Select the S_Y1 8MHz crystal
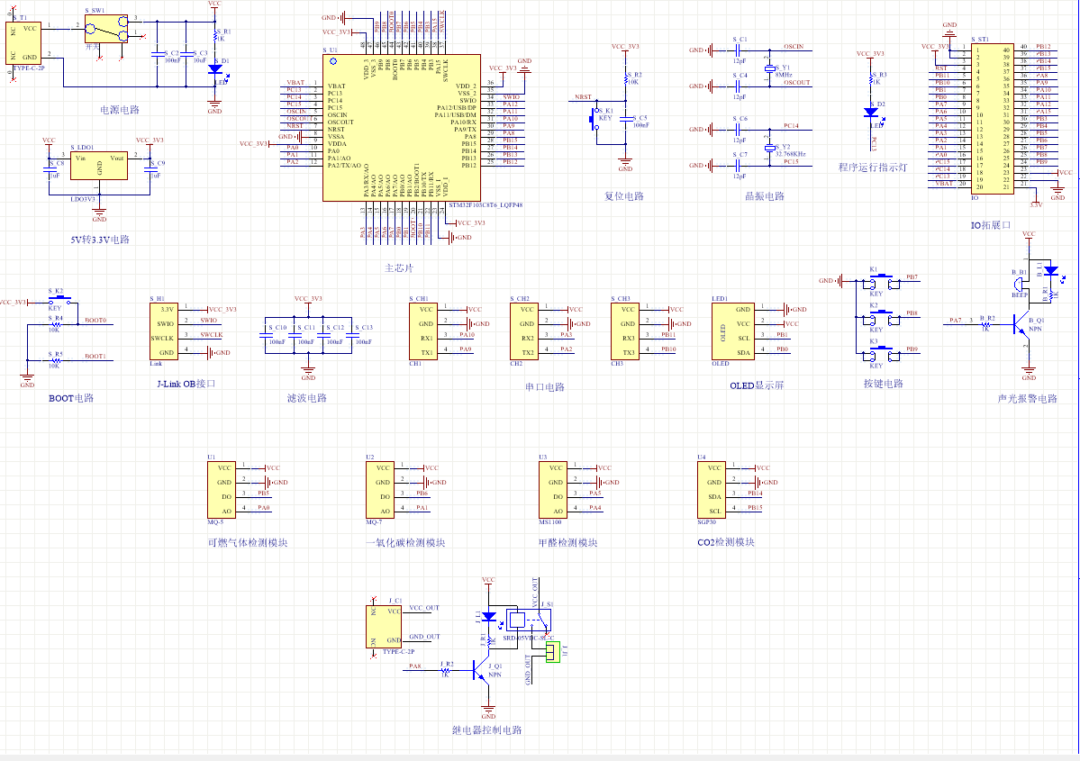The image size is (1080, 761). click(770, 68)
